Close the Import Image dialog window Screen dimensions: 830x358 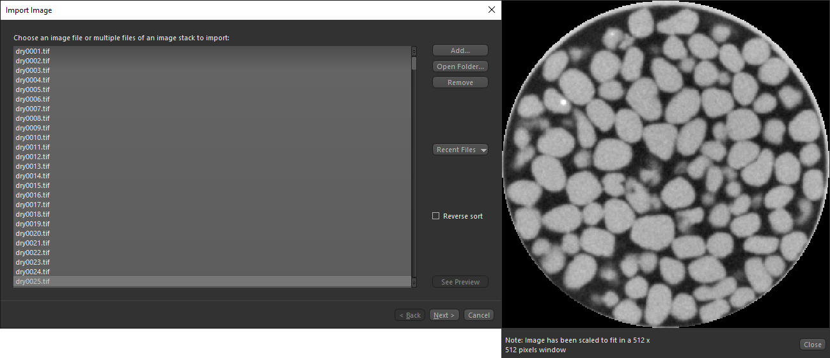pos(491,10)
